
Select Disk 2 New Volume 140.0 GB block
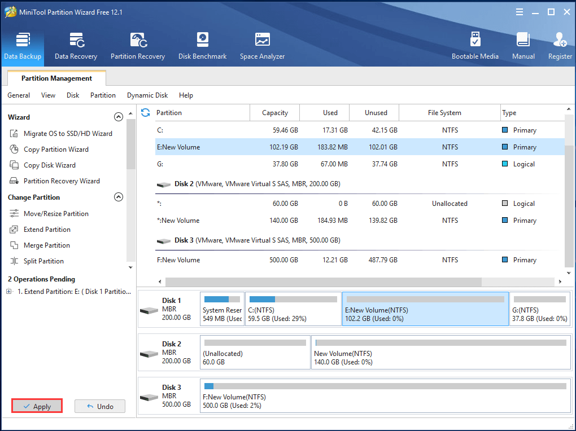441,352
